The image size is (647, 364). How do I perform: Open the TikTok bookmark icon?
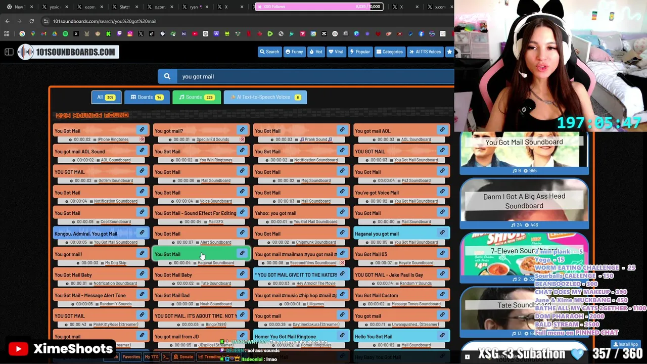(x=152, y=34)
